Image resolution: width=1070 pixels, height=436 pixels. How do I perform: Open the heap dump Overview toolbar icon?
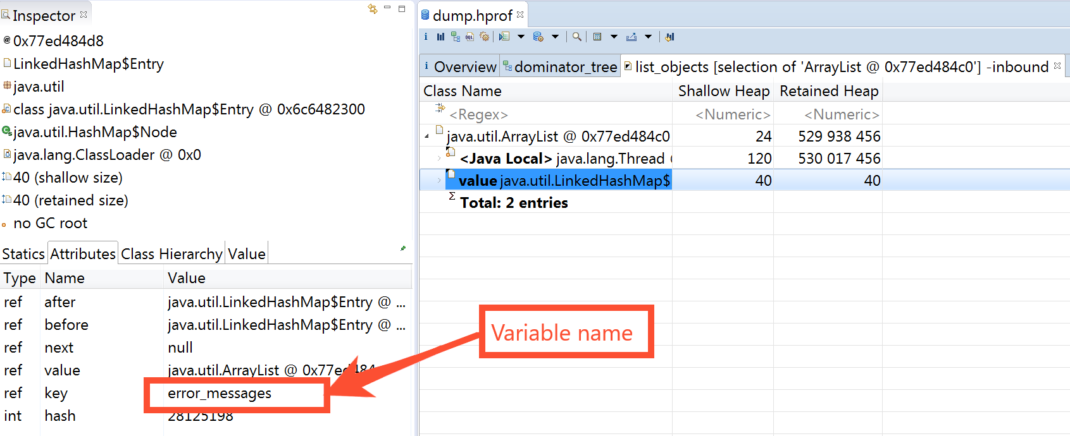[426, 37]
